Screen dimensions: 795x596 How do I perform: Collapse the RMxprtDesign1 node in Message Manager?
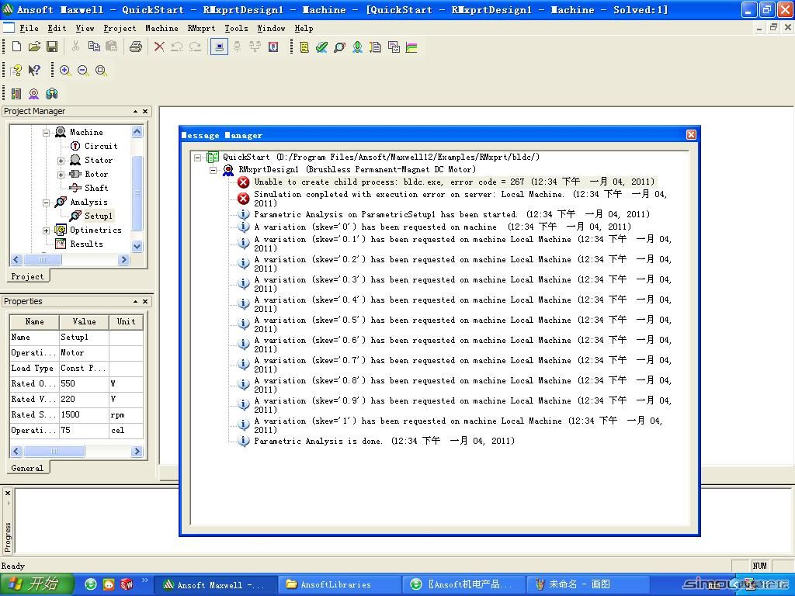coord(214,170)
